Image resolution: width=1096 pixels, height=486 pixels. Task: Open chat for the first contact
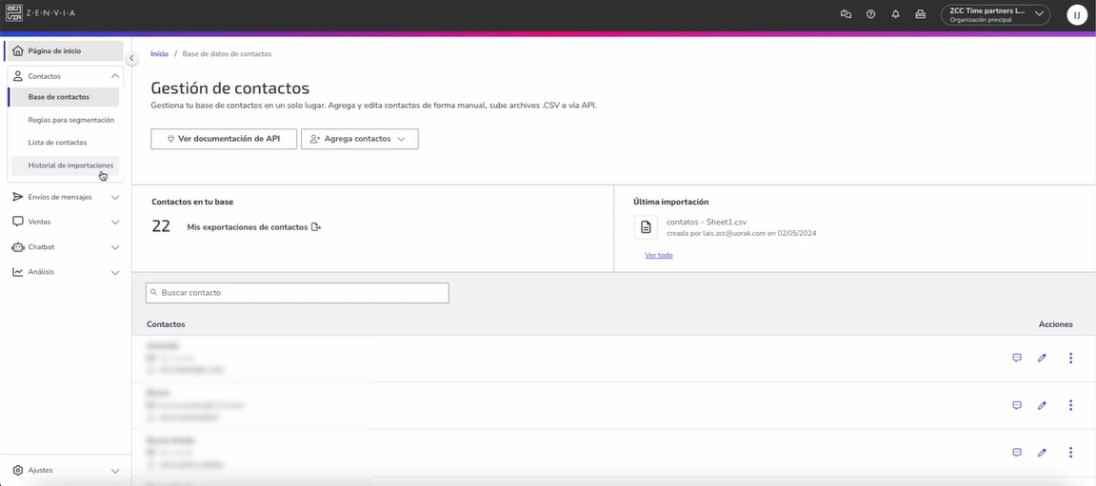pyautogui.click(x=1017, y=359)
